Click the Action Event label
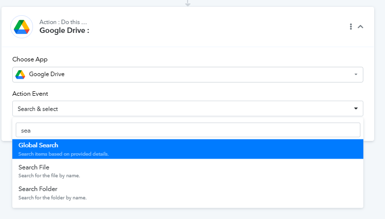385x219 pixels. [30, 94]
